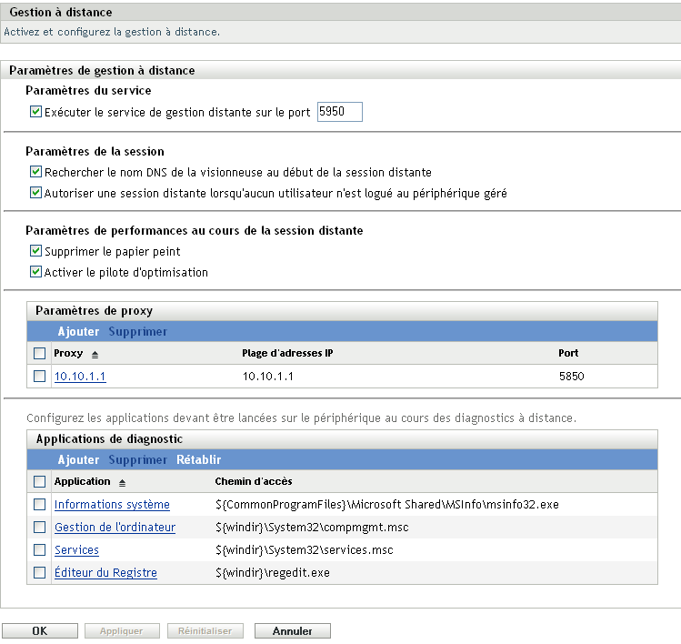Click the regedit.exe path text
Screen dimensions: 681x644
(x=273, y=573)
